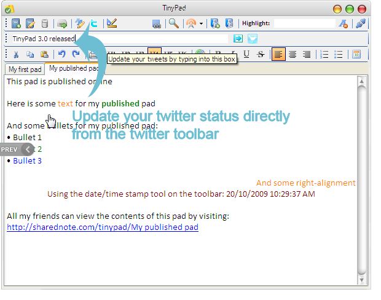Click the tweet box containing TinyPad 3.0 released
This screenshot has height=300, width=381.
coord(120,39)
